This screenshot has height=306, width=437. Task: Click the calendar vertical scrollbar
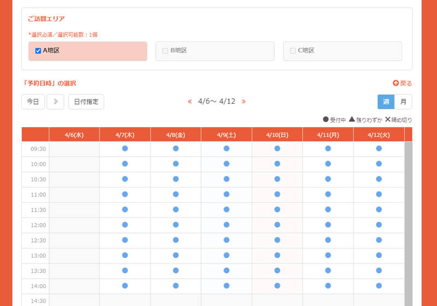click(x=408, y=219)
